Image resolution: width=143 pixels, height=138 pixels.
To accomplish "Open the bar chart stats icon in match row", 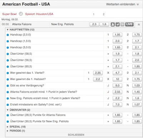I will point(118,24).
